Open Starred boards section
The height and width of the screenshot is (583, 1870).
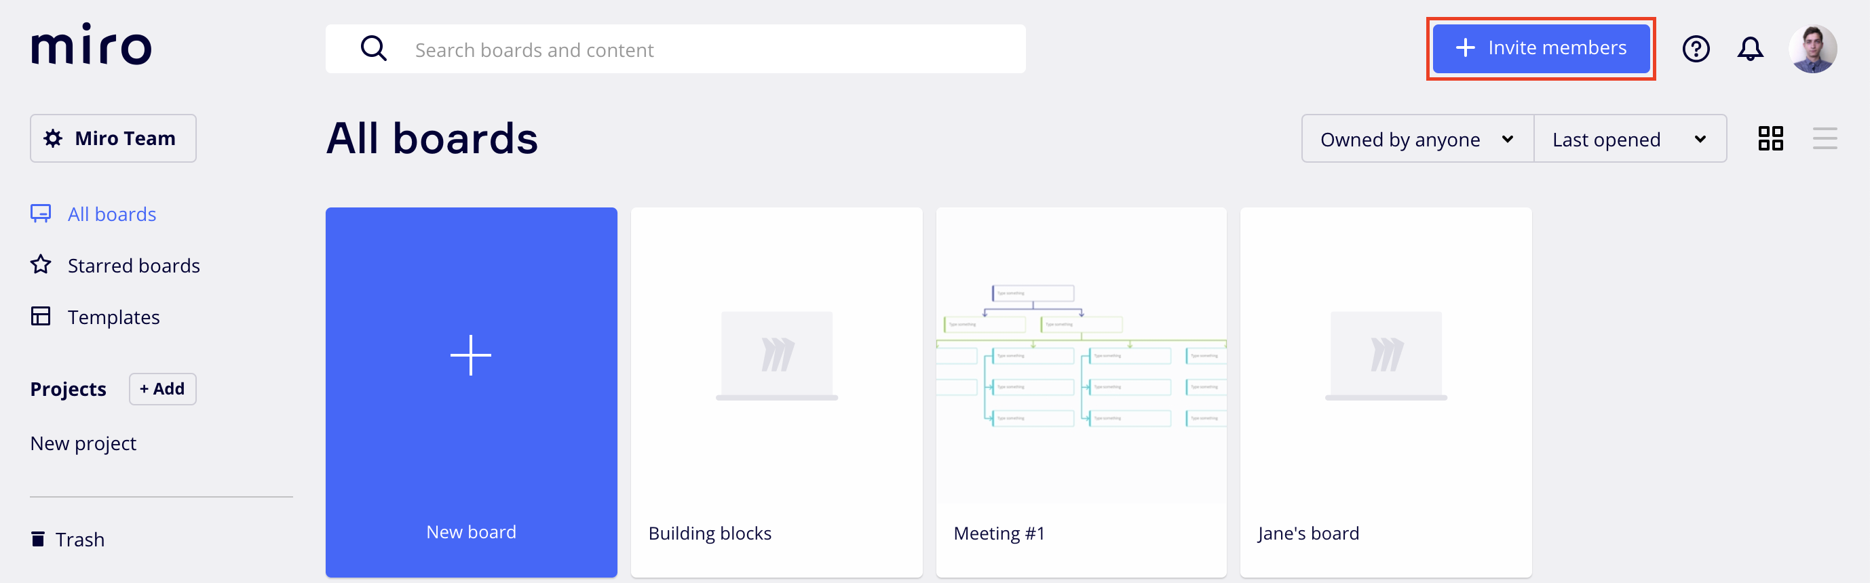(x=133, y=266)
